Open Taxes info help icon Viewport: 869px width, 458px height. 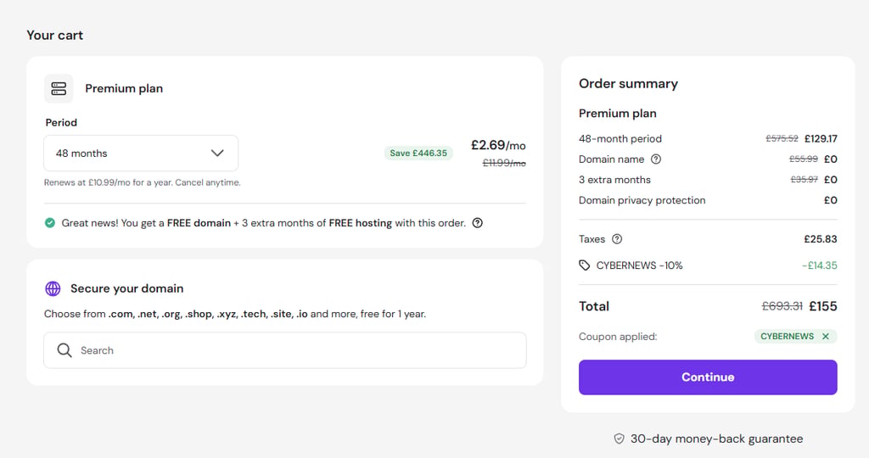617,239
